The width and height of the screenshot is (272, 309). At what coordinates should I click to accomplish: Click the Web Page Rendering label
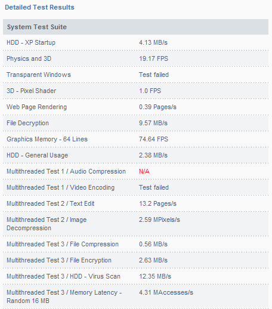36,107
